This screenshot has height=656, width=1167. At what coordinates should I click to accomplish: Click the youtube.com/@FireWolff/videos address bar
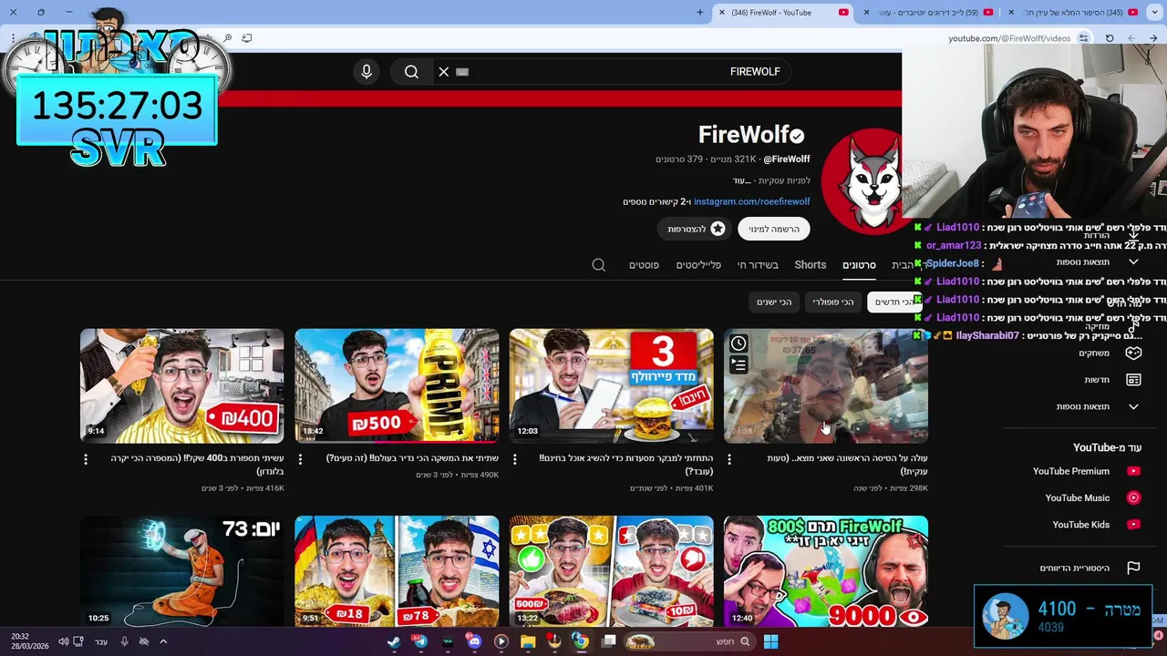coord(1009,38)
